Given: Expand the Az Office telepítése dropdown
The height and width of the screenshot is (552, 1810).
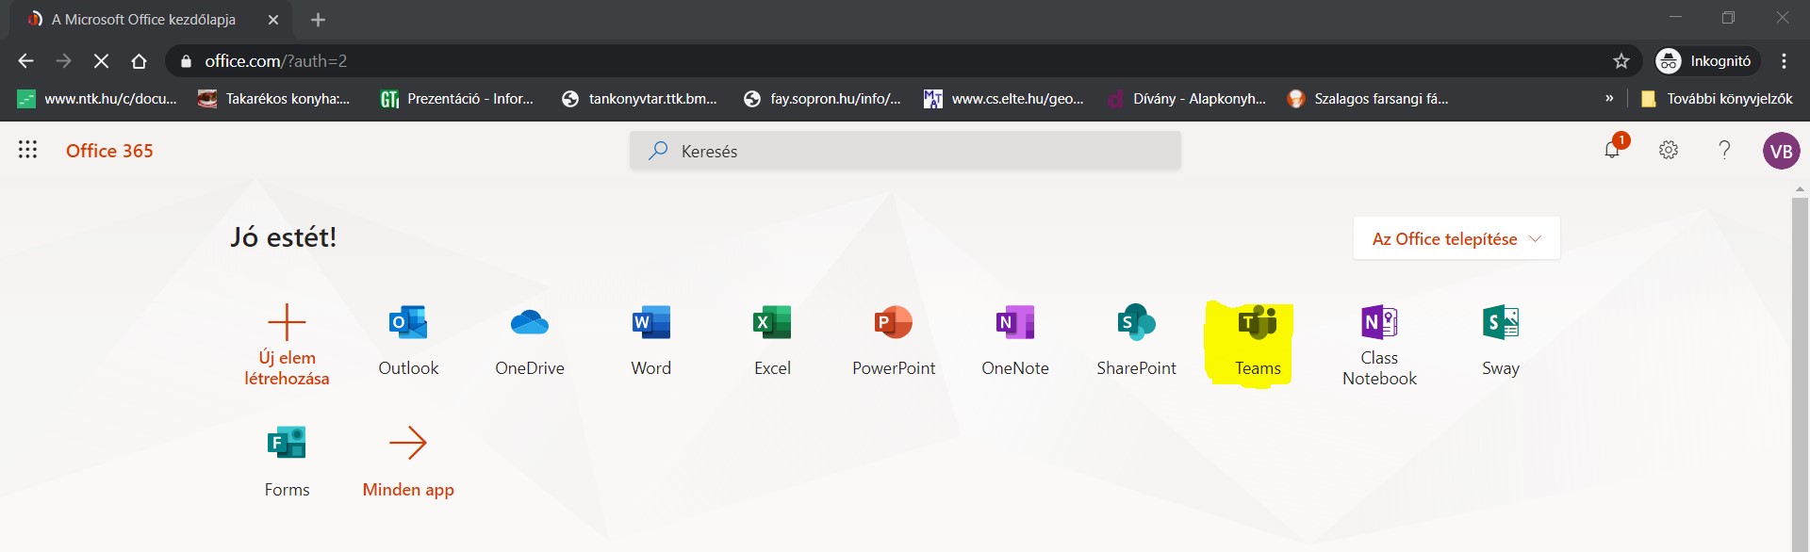Looking at the screenshot, I should [x=1456, y=238].
